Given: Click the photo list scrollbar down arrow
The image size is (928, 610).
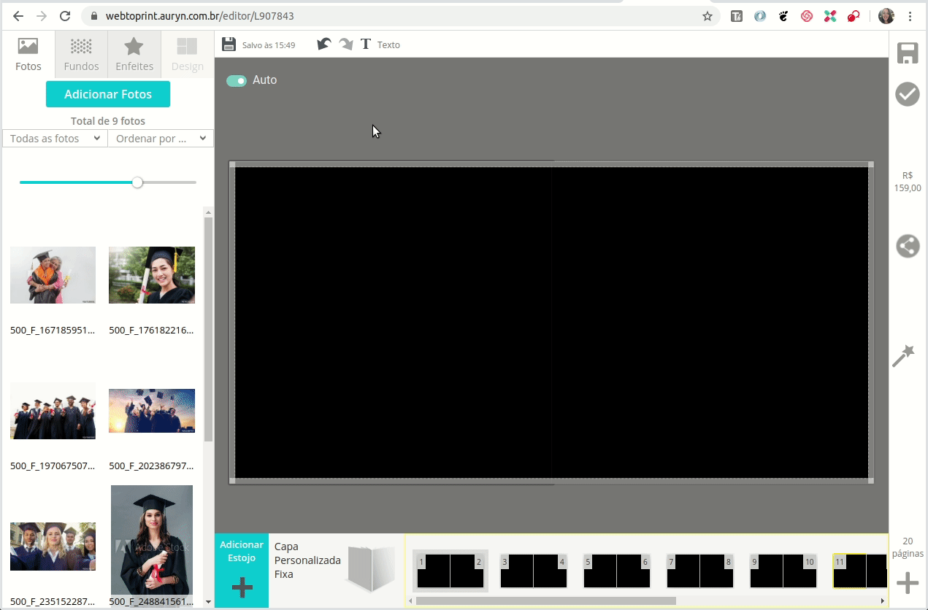Looking at the screenshot, I should pyautogui.click(x=208, y=602).
